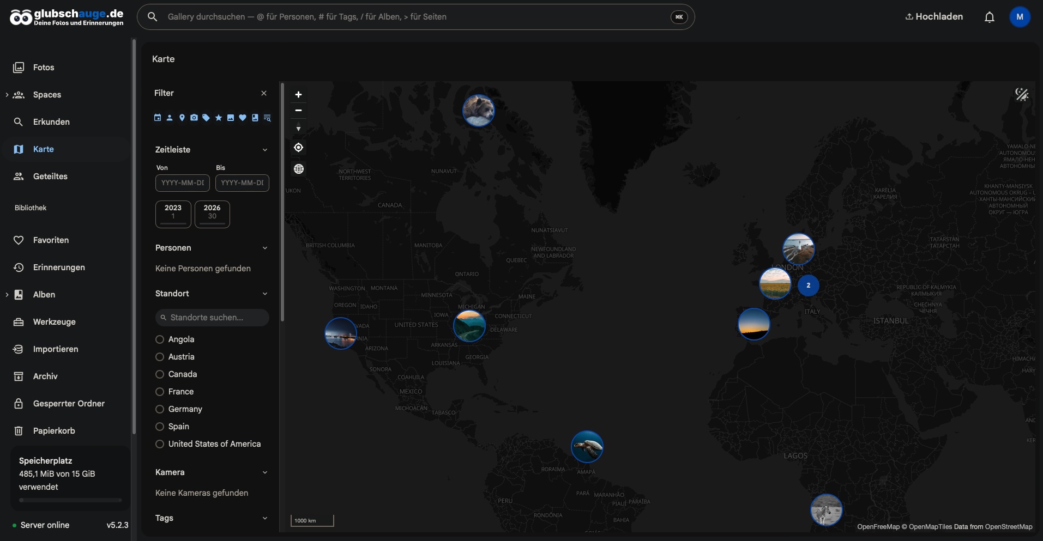1043x541 pixels.
Task: Jump to the album bookmark filter icon
Action: [255, 118]
